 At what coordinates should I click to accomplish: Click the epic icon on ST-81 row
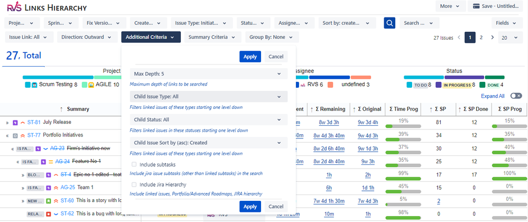pyautogui.click(x=15, y=123)
